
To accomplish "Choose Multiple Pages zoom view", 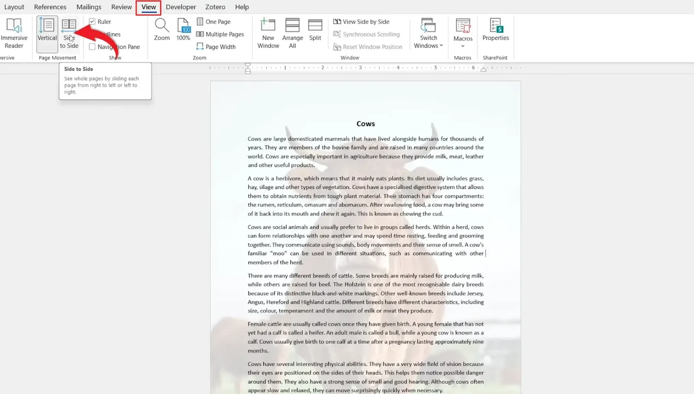I will 220,34.
